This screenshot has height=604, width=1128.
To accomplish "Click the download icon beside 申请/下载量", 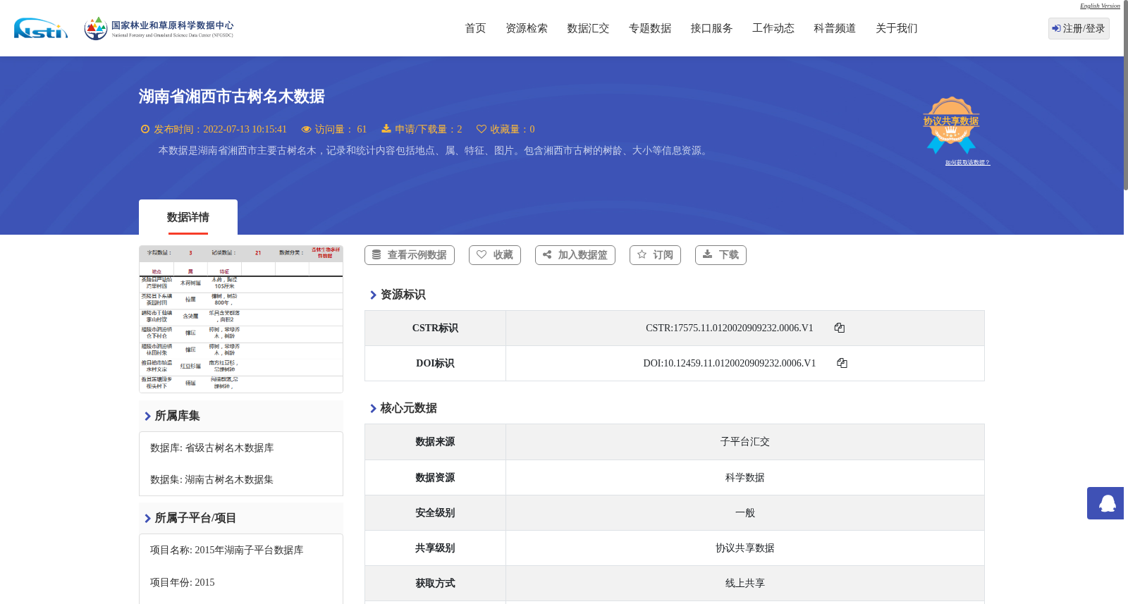I will click(386, 129).
